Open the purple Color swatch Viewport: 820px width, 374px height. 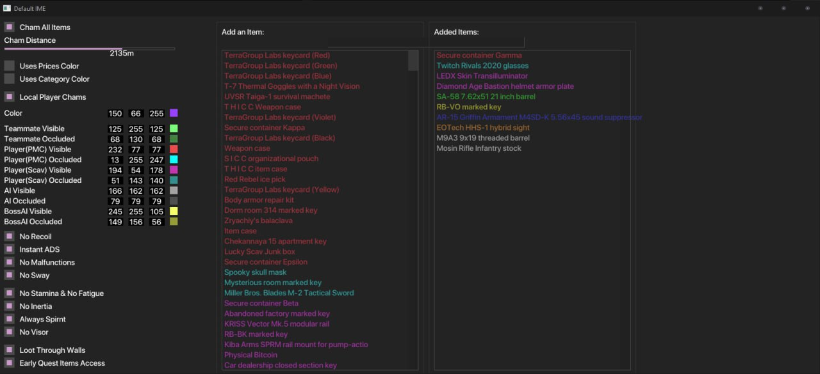pos(174,113)
